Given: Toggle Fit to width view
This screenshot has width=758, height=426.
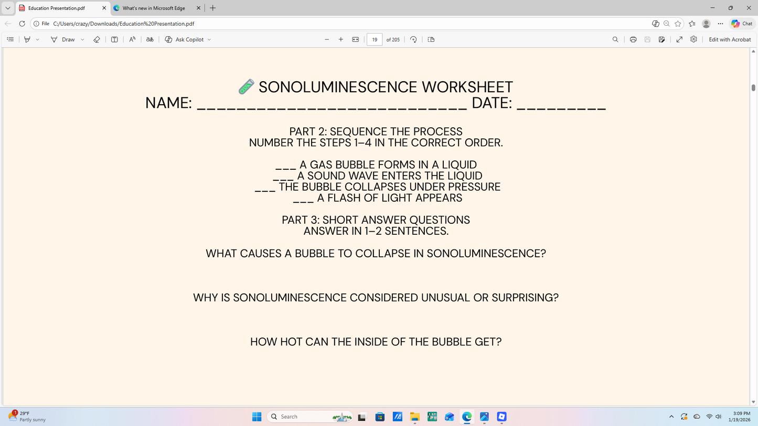Looking at the screenshot, I should click(x=356, y=39).
